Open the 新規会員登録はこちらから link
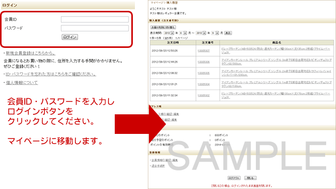 pos(30,53)
